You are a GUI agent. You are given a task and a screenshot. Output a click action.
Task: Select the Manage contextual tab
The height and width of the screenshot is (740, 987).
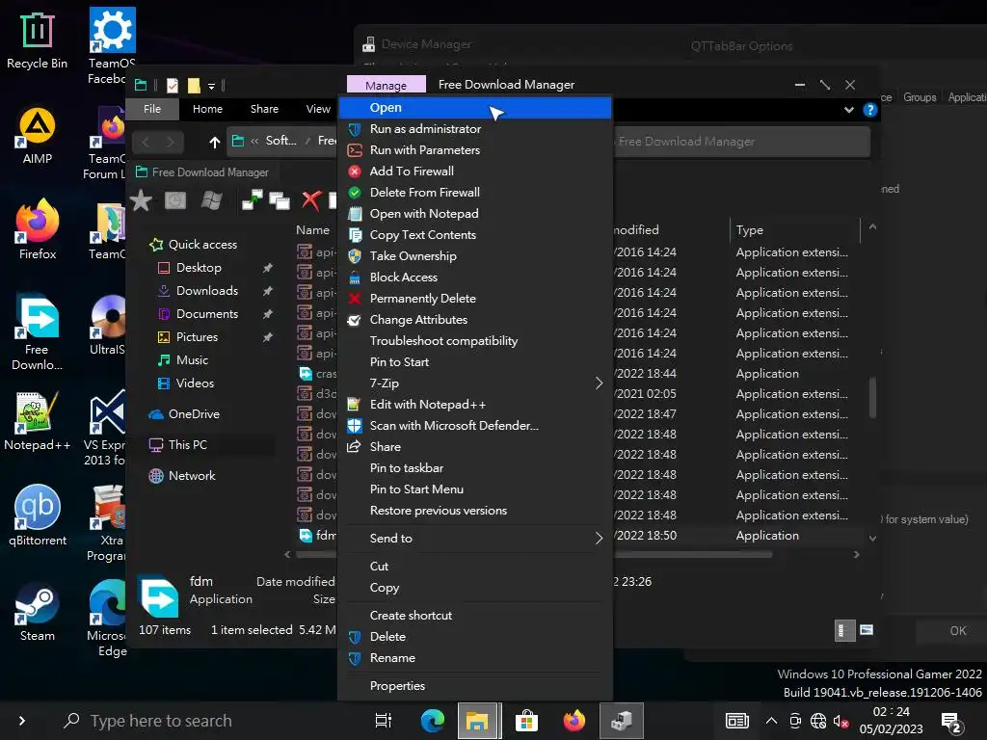(x=386, y=85)
